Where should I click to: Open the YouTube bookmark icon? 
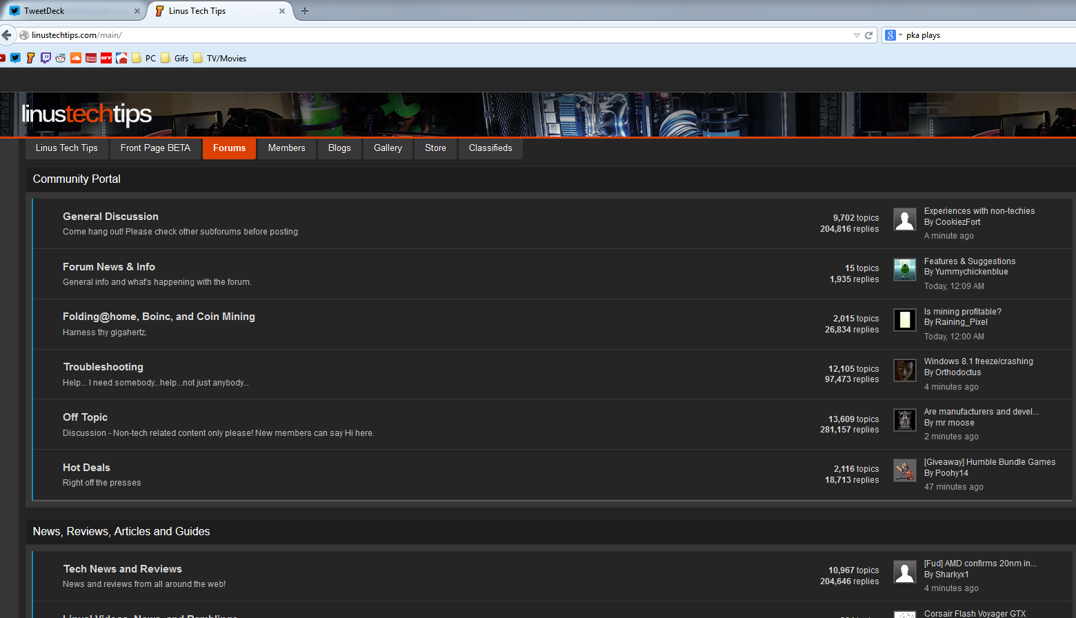pos(2,58)
